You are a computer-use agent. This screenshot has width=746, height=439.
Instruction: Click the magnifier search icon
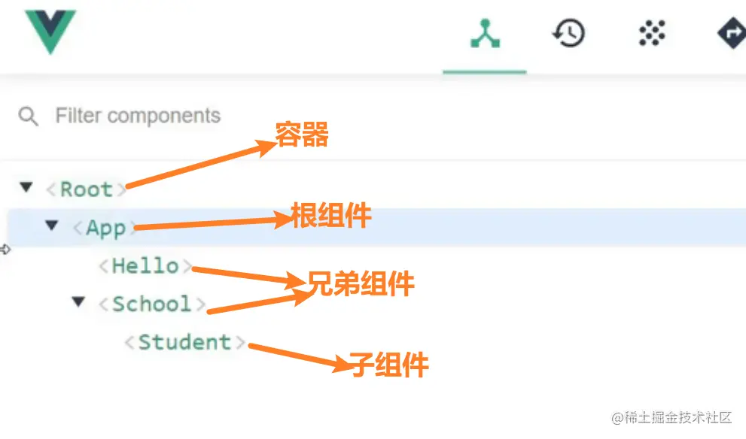(28, 116)
